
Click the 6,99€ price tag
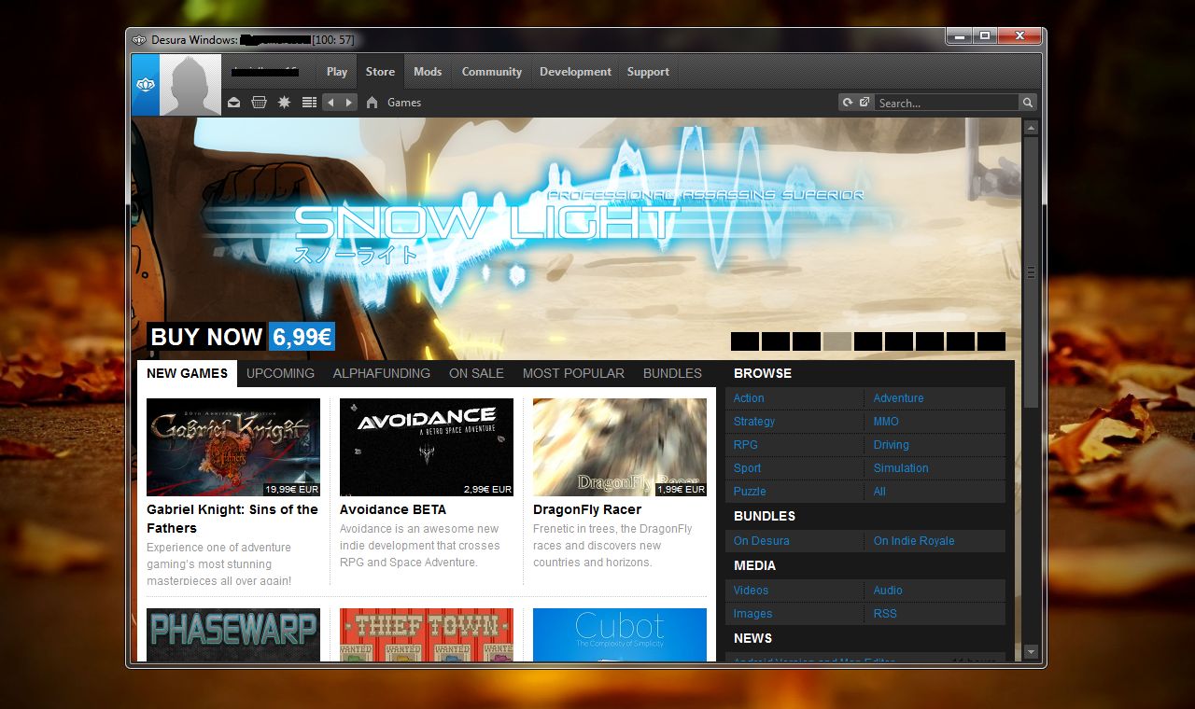302,337
